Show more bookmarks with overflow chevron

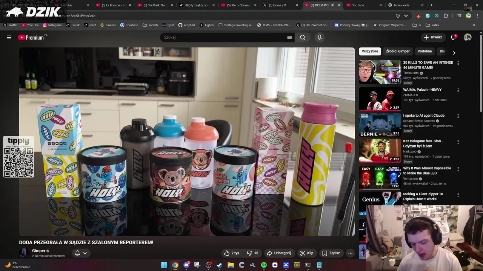(x=474, y=25)
